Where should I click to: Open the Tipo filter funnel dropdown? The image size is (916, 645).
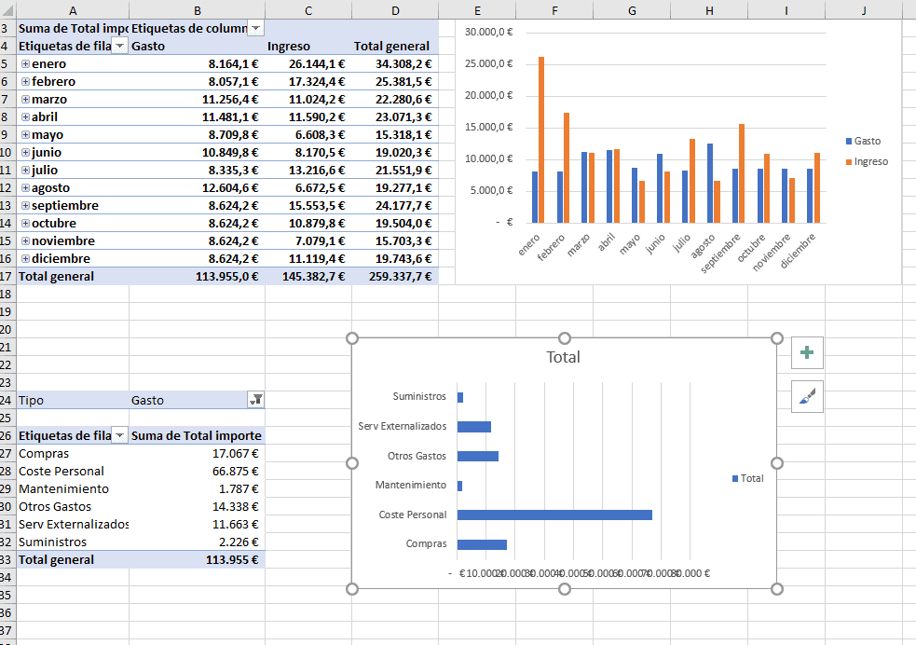pyautogui.click(x=256, y=400)
